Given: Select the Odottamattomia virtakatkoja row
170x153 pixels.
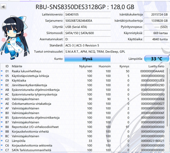Looking at the screenshot, I should tap(83, 104).
